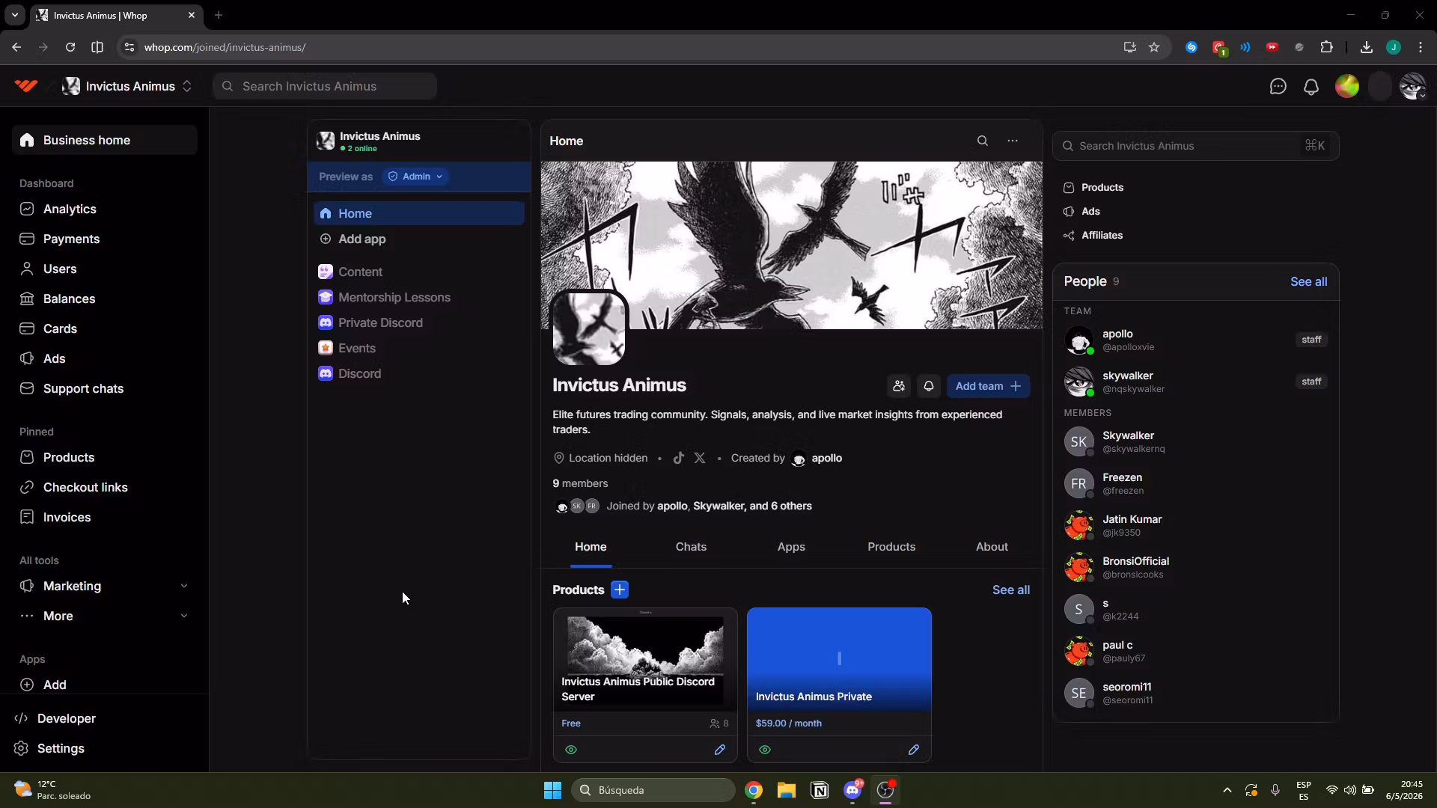
Task: Switch to the Chats tab
Action: (691, 547)
